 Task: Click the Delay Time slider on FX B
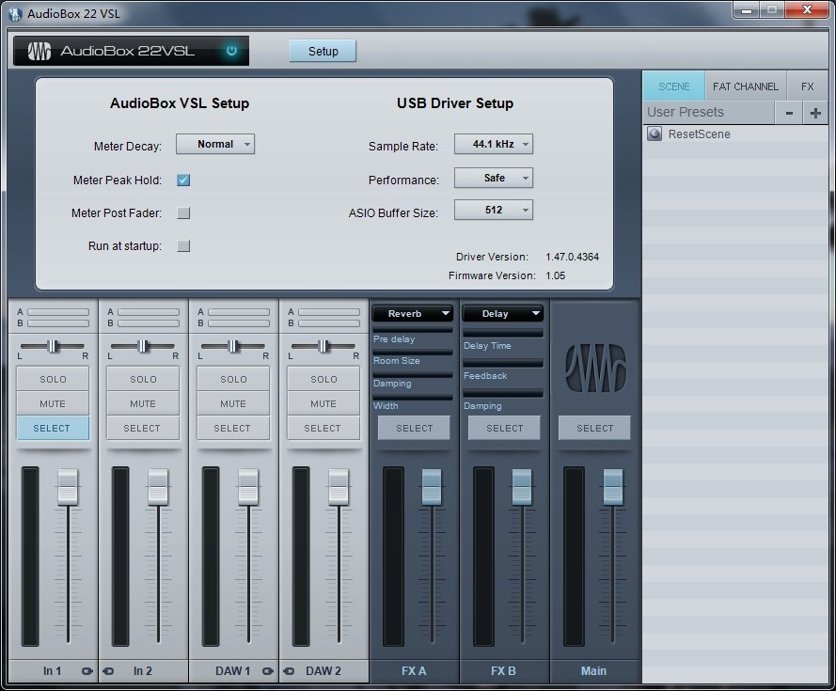pyautogui.click(x=503, y=333)
